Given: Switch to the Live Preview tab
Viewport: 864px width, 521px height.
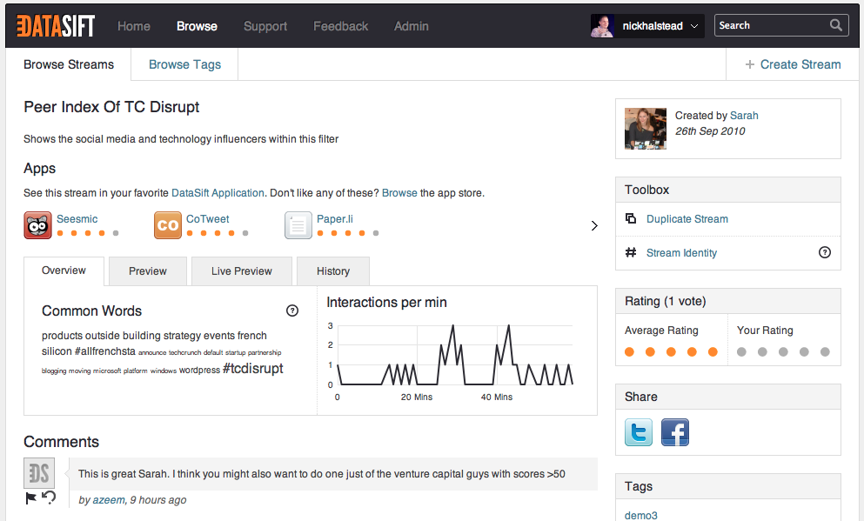Looking at the screenshot, I should [x=241, y=271].
